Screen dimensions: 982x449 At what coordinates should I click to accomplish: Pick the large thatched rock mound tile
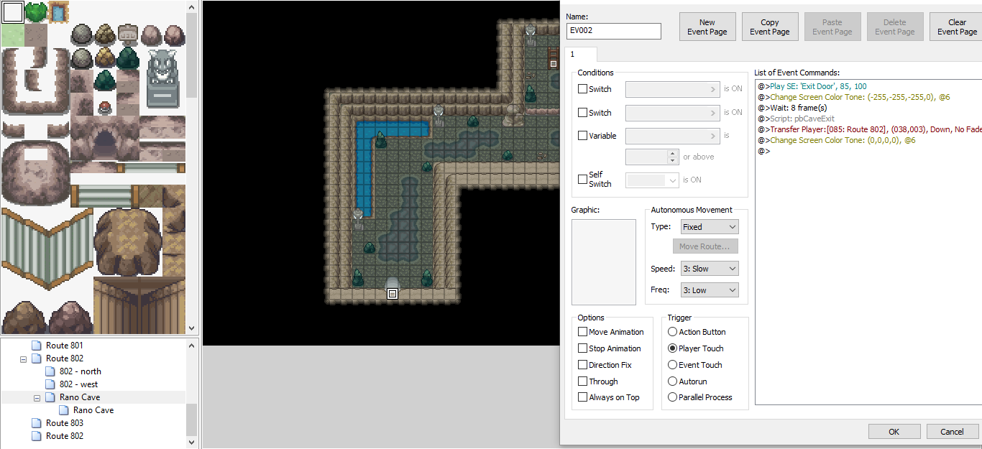click(128, 242)
